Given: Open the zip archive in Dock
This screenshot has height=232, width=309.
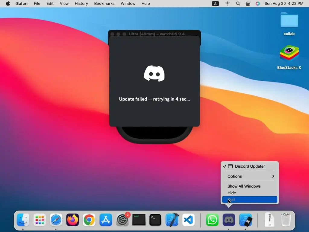Looking at the screenshot, I should (269, 220).
